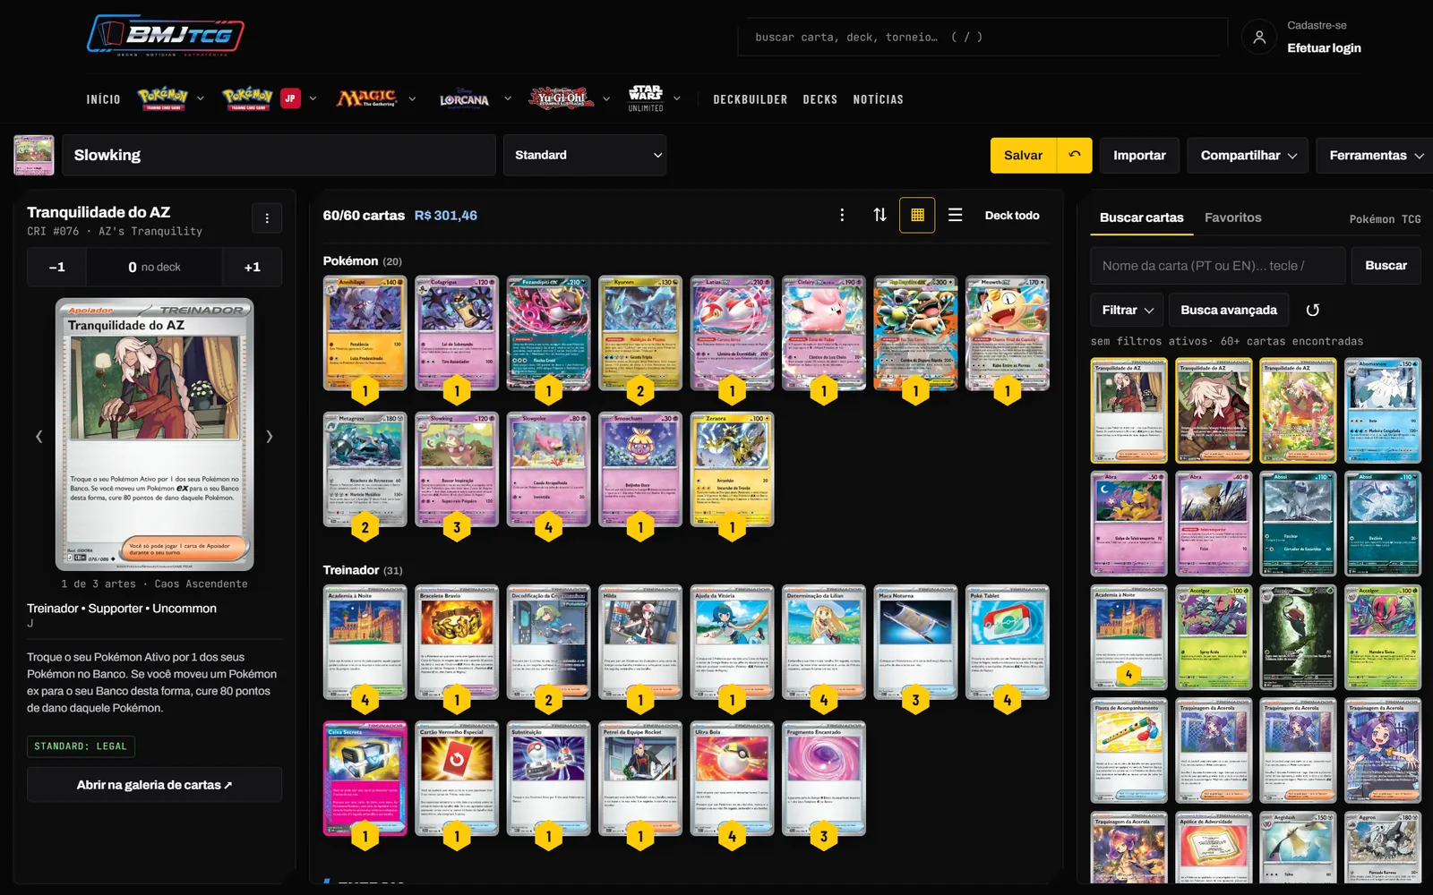Open the Compartilhar dropdown
The height and width of the screenshot is (895, 1433).
[1248, 155]
